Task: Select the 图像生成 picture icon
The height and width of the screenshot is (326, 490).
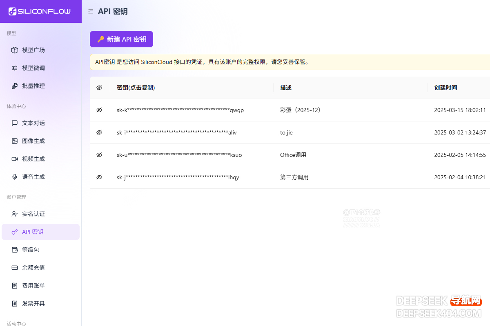Action: [x=15, y=141]
